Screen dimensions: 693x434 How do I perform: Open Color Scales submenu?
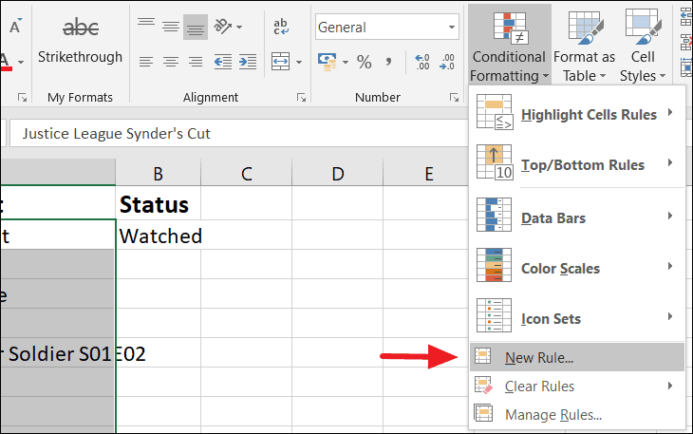[577, 267]
